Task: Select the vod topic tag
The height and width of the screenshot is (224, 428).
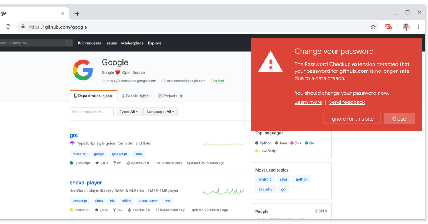Action: click(168, 201)
